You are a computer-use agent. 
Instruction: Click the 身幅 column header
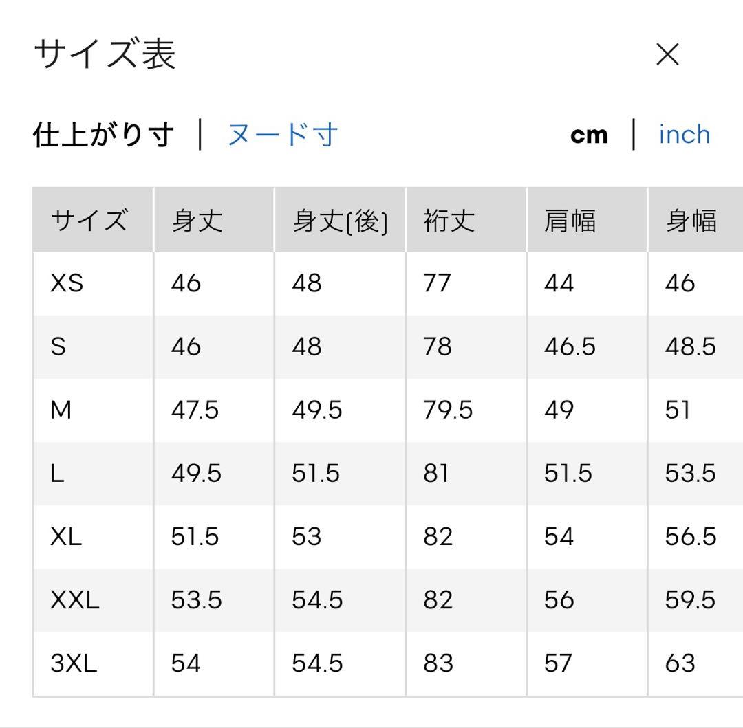tap(696, 220)
